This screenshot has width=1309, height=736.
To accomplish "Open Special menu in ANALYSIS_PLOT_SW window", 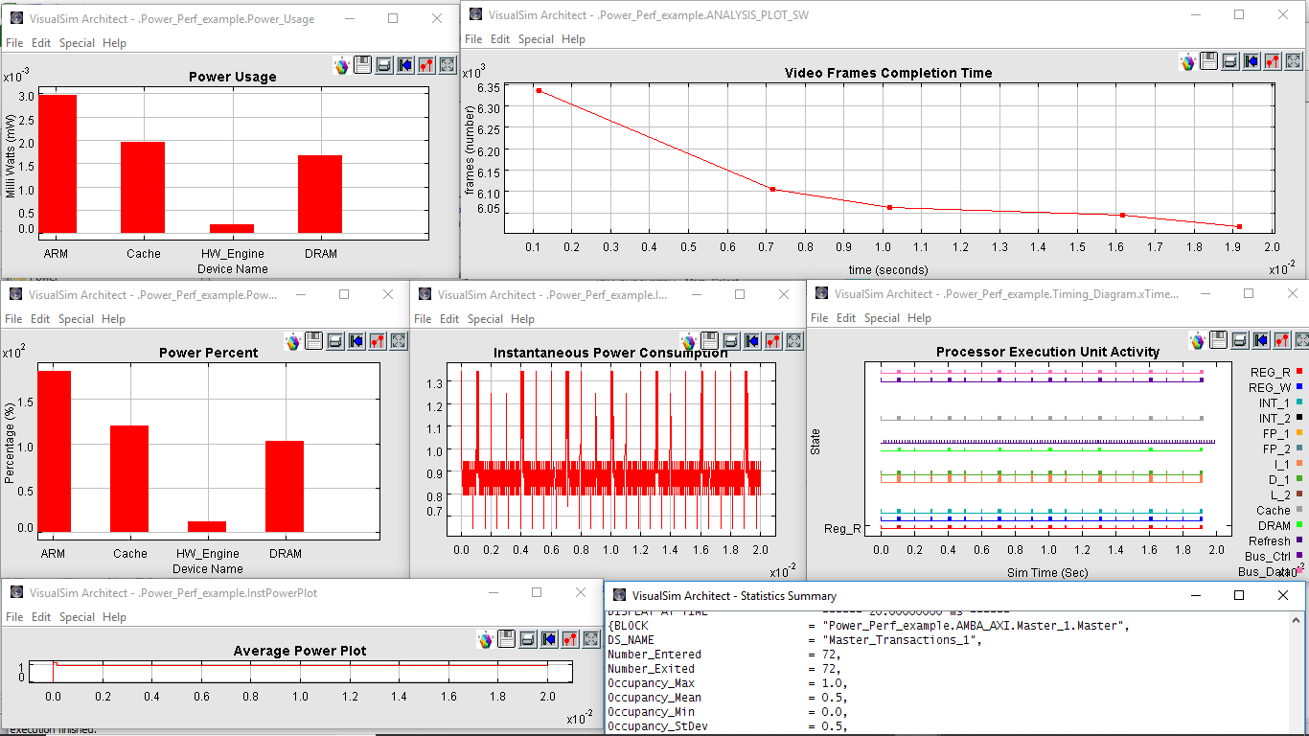I will pyautogui.click(x=536, y=39).
